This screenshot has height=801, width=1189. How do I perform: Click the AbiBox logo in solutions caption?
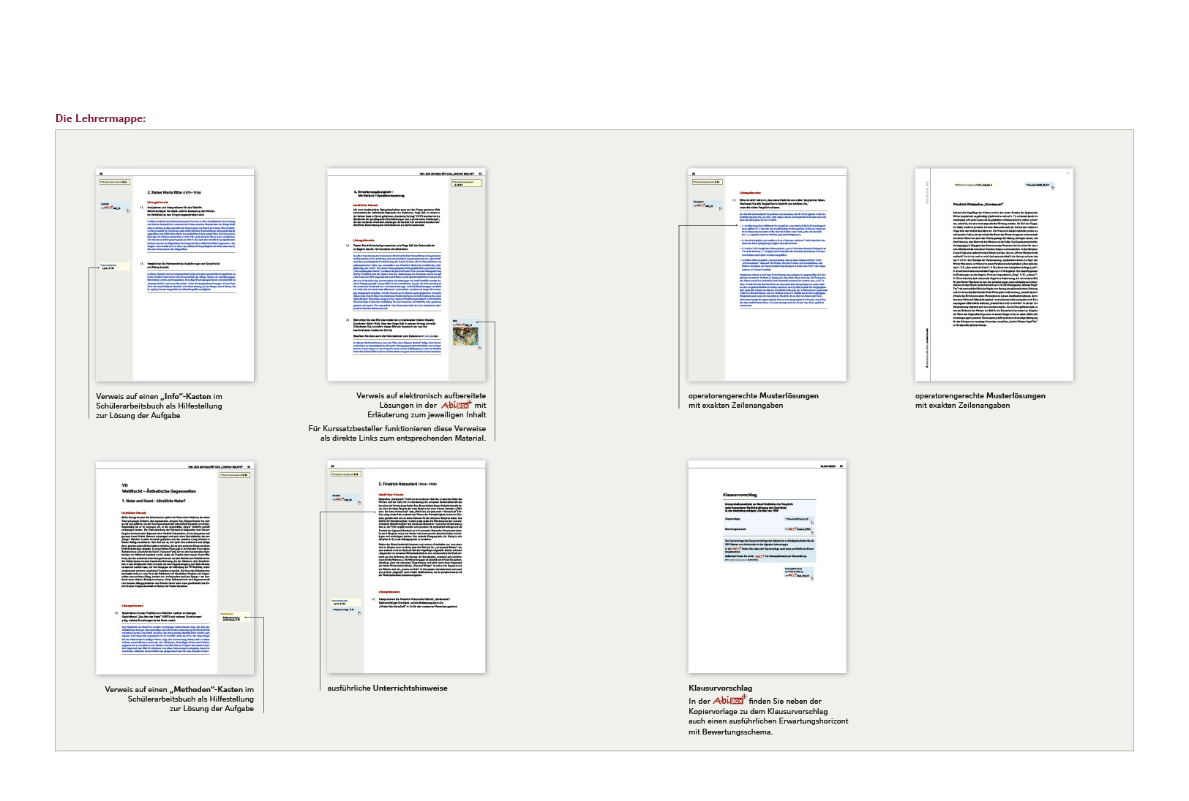[456, 405]
